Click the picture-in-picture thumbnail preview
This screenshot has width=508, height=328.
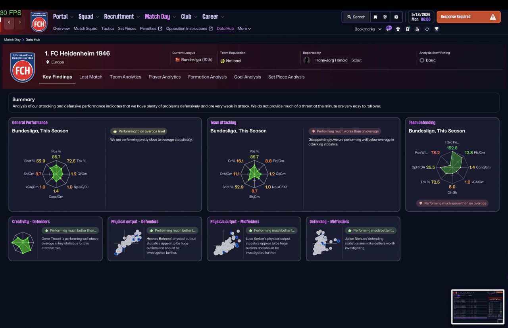(x=478, y=307)
